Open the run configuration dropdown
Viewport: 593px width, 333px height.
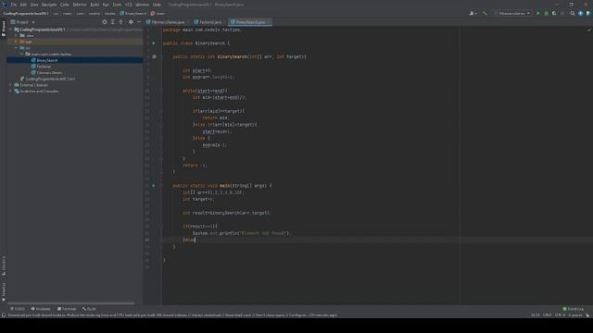(511, 13)
